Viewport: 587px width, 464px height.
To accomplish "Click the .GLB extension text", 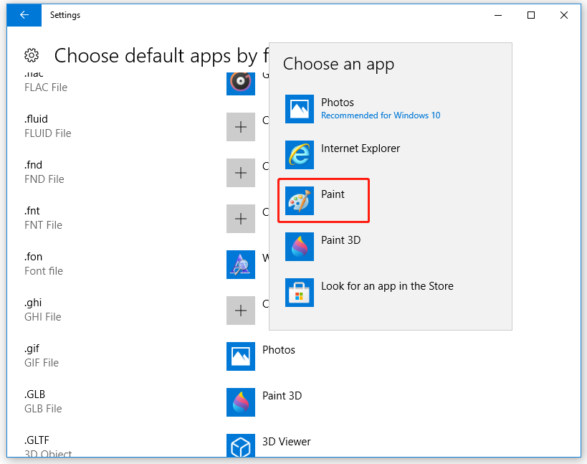I will click(35, 394).
